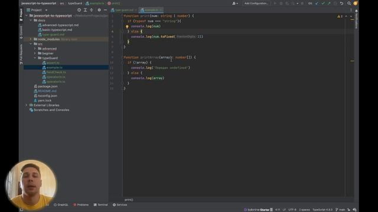Viewport: 378px width, 212px height.
Task: Click src in the navigation breadcrumb
Action: point(62,4)
